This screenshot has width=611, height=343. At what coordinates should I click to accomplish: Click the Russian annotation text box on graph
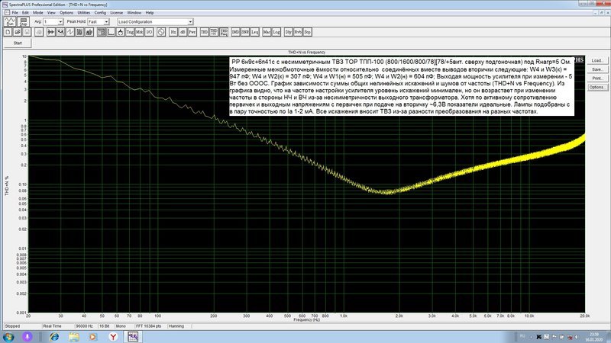pyautogui.click(x=402, y=86)
